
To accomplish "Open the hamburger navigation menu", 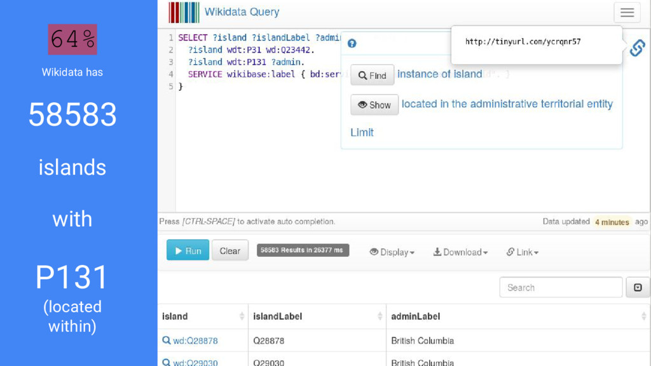I will tap(627, 13).
